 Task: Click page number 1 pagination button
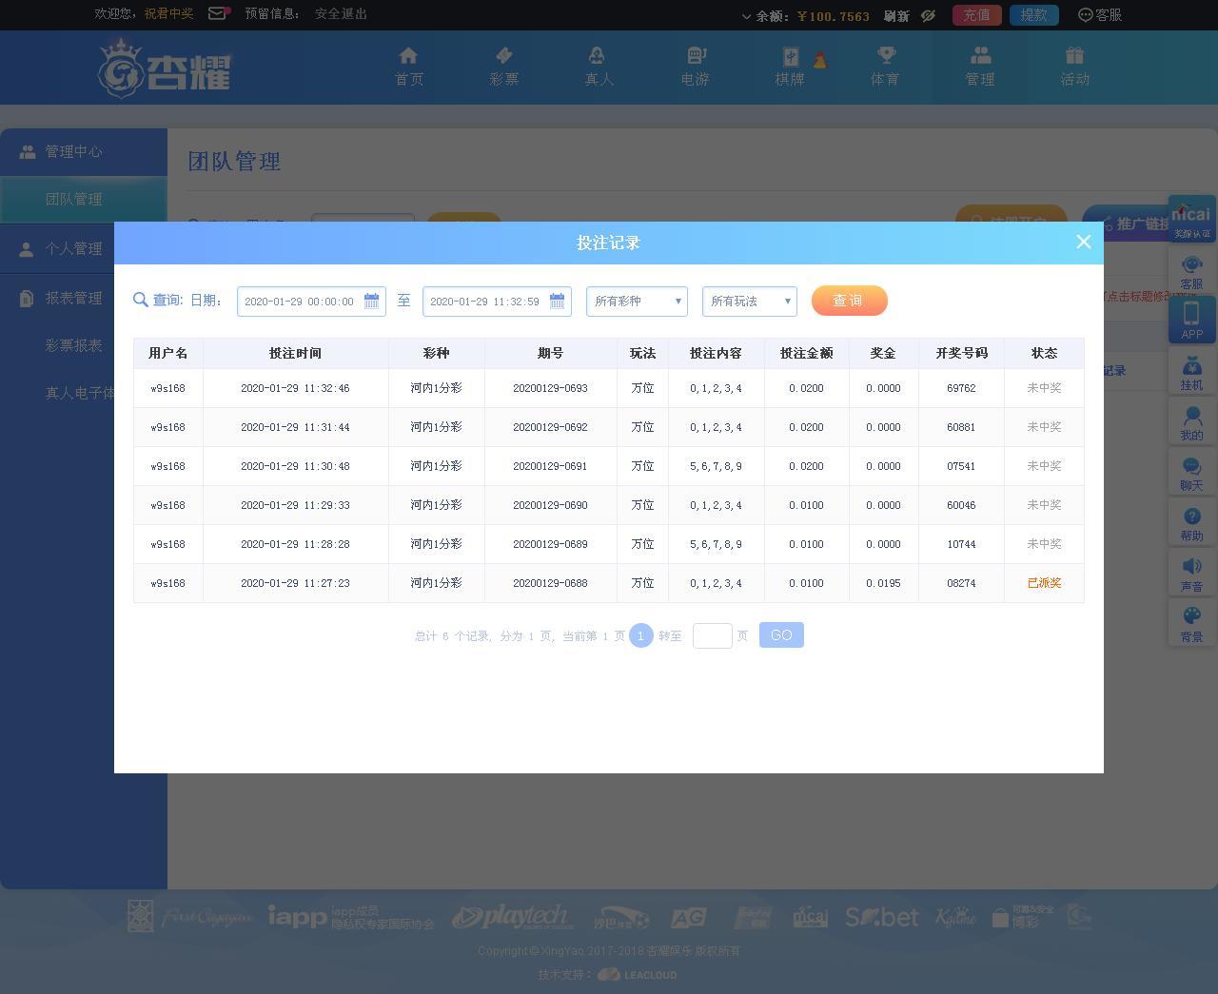(640, 635)
